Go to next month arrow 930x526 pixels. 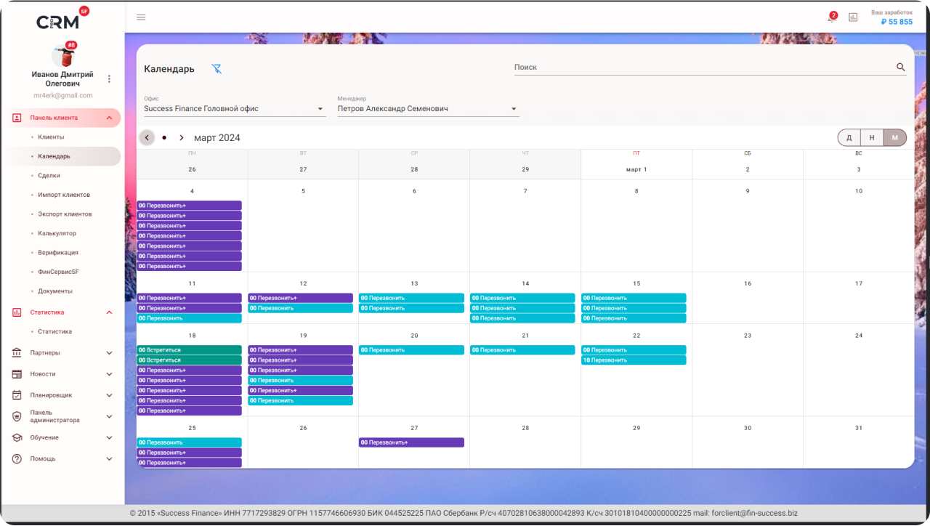point(182,137)
